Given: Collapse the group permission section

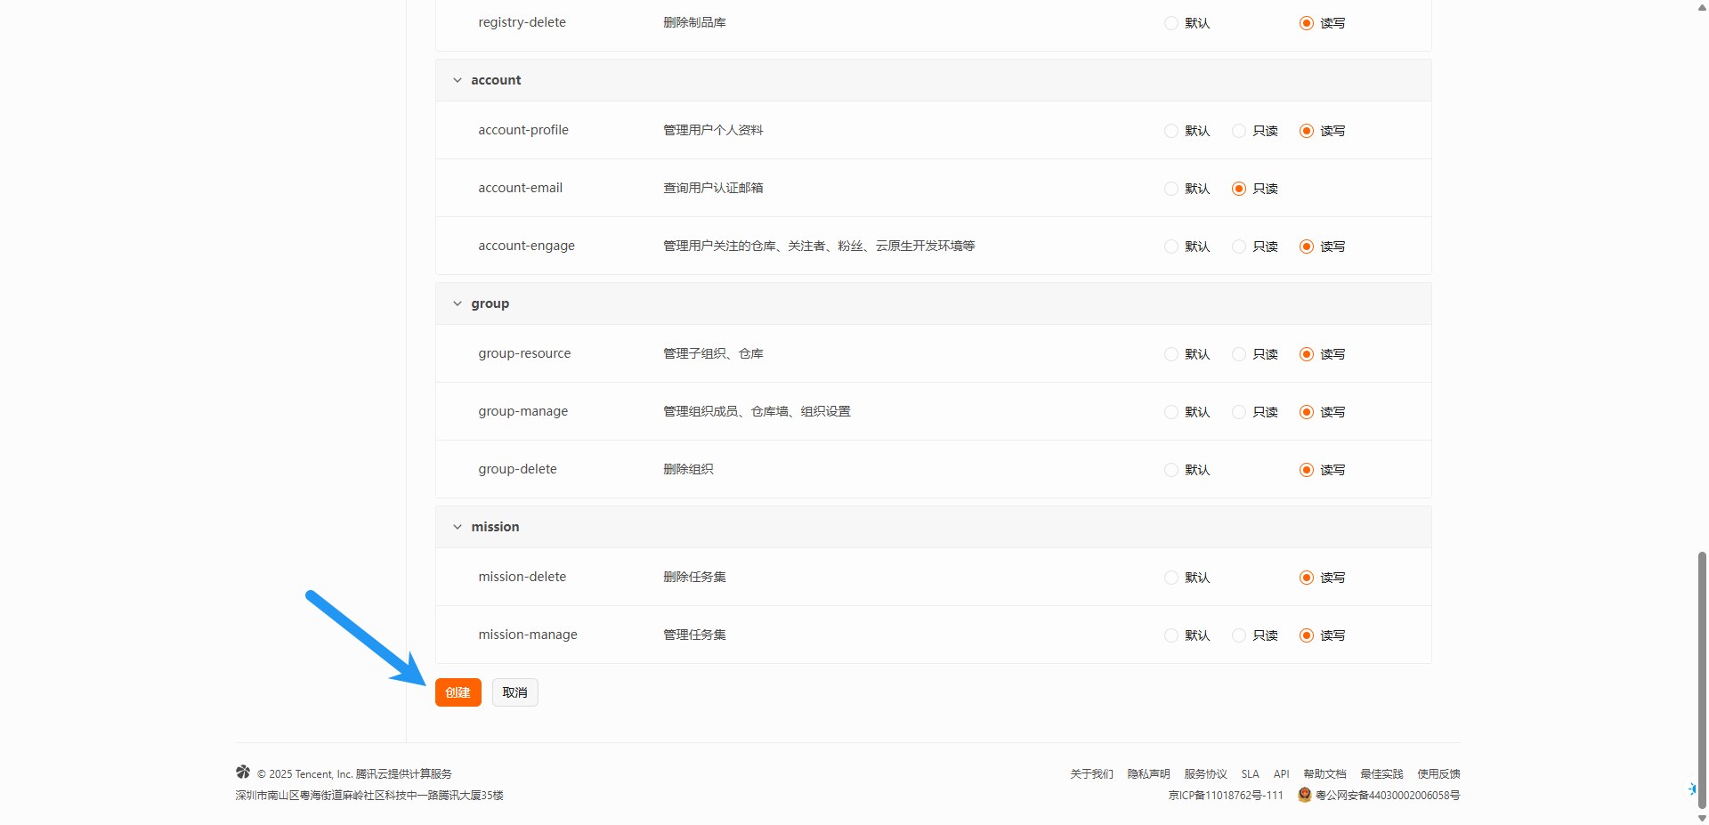Looking at the screenshot, I should click(458, 303).
